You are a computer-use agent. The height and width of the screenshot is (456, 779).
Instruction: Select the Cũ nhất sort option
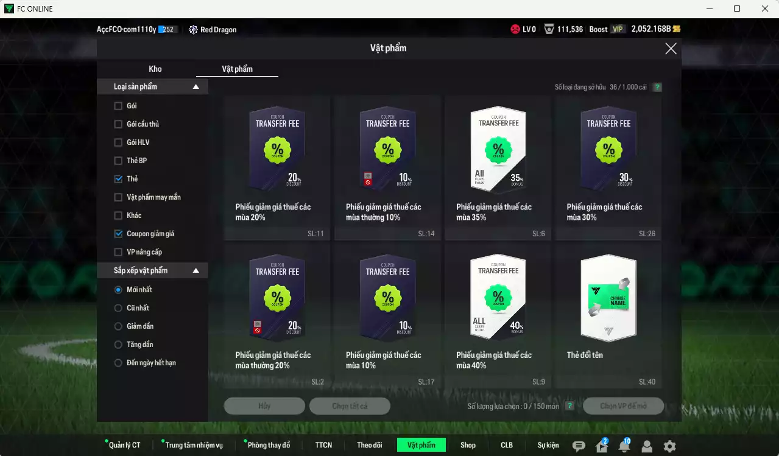(118, 308)
